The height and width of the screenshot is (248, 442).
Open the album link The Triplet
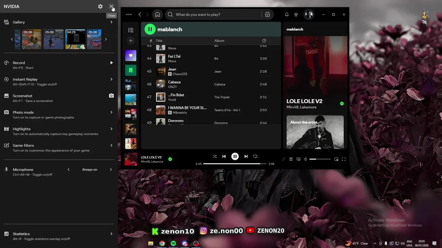(222, 97)
